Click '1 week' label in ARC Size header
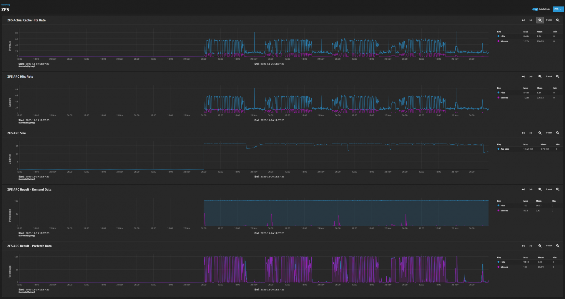 (x=549, y=133)
